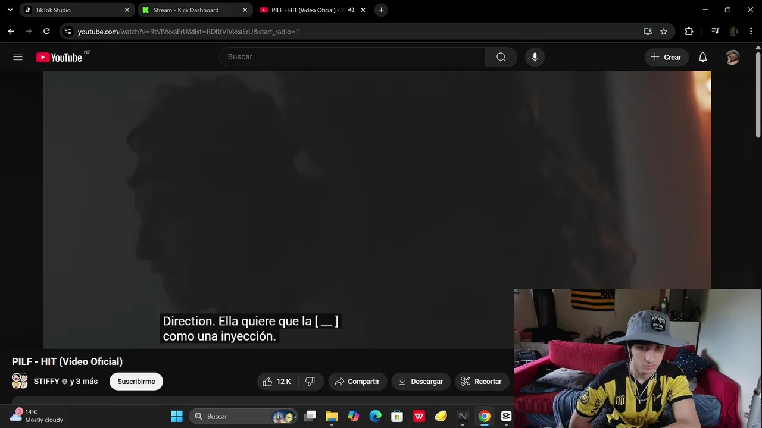The width and height of the screenshot is (762, 428).
Task: Reload the current page
Action: 46,31
